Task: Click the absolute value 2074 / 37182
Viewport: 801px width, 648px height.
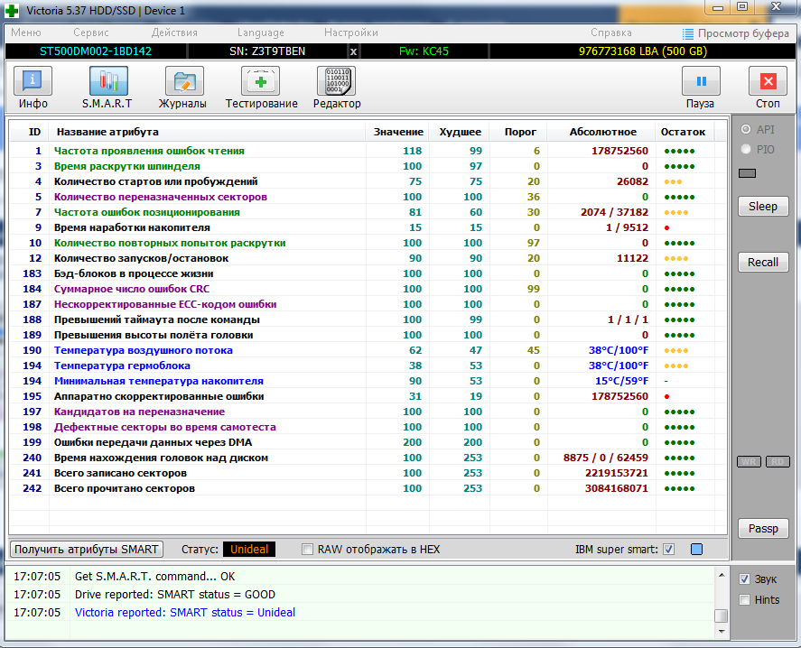Action: pos(614,212)
